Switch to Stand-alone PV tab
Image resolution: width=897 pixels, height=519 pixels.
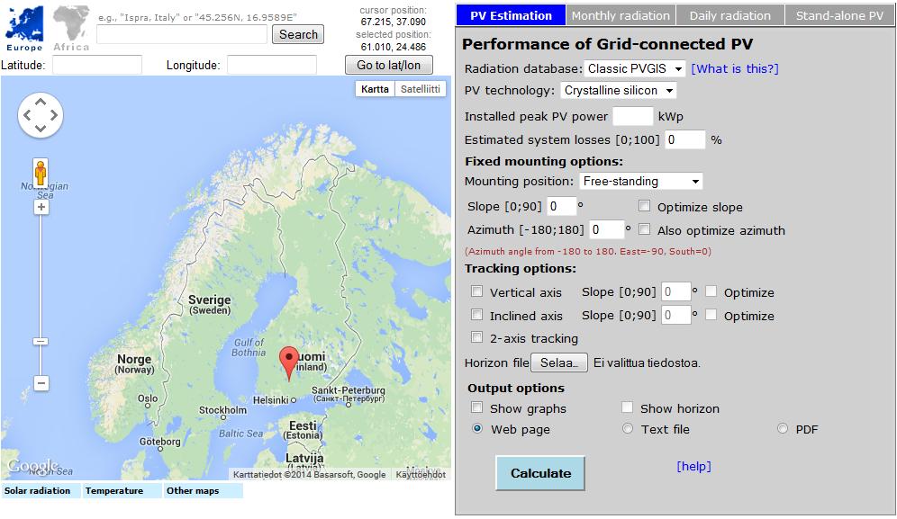click(x=839, y=15)
